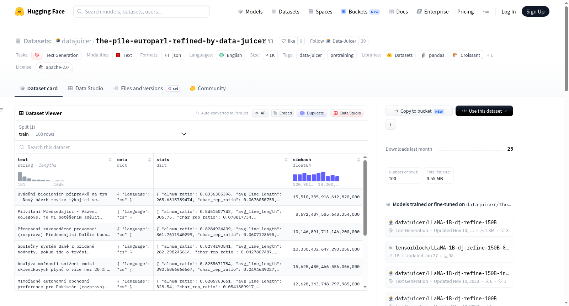
Task: Open datajuicer/LLaMA-1B-dj-refine-150B model card
Action: 449,226
